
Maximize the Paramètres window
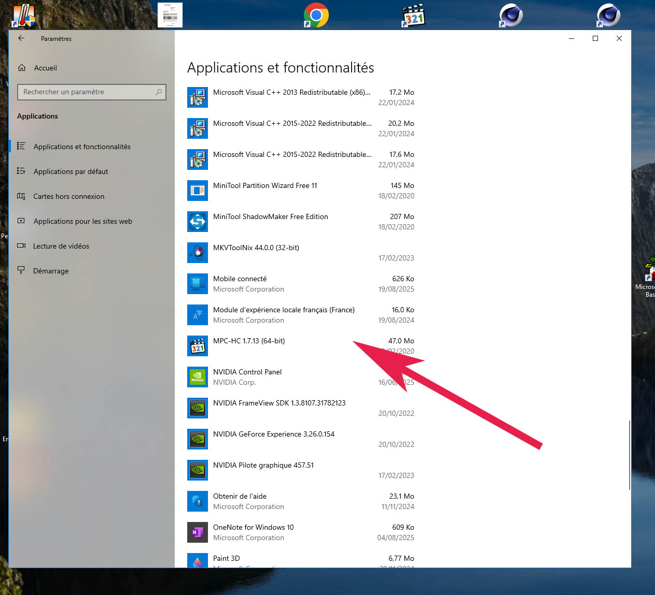point(595,38)
